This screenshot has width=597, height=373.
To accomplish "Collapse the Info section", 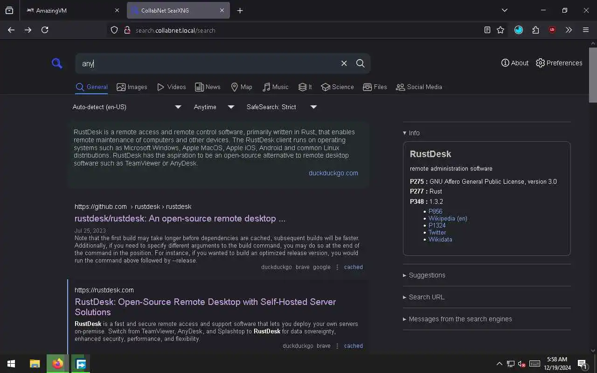I will coord(411,133).
